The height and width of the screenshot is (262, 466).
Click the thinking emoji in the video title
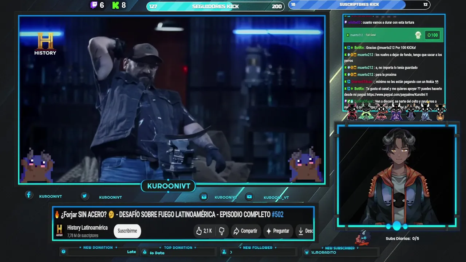[111, 215]
